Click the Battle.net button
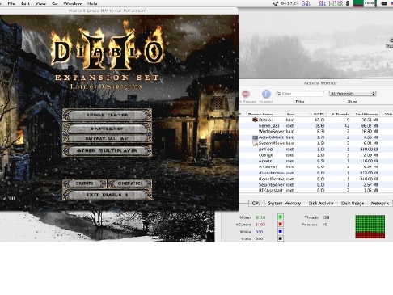The image size is (393, 295). coord(108,129)
